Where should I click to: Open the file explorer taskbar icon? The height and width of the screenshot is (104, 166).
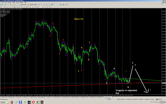[7, 102]
